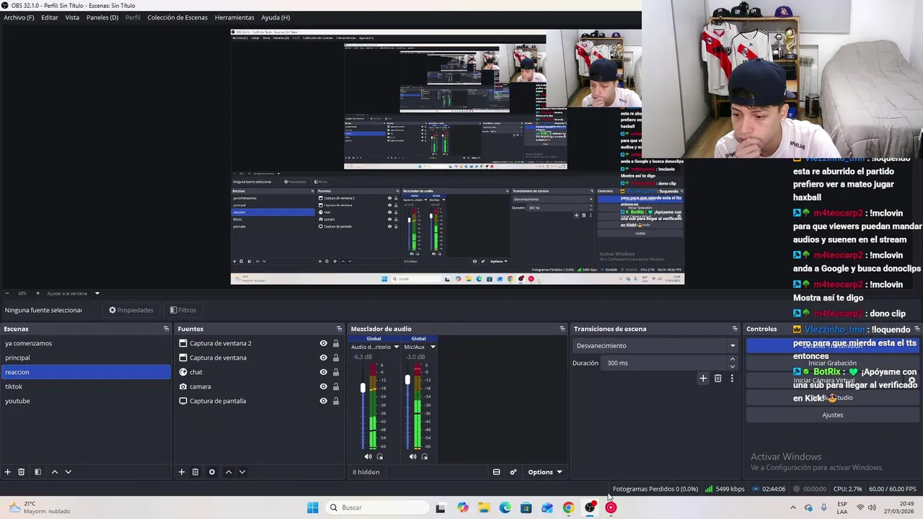Increase duration with stepper up arrow
This screenshot has height=519, width=923.
733,359
